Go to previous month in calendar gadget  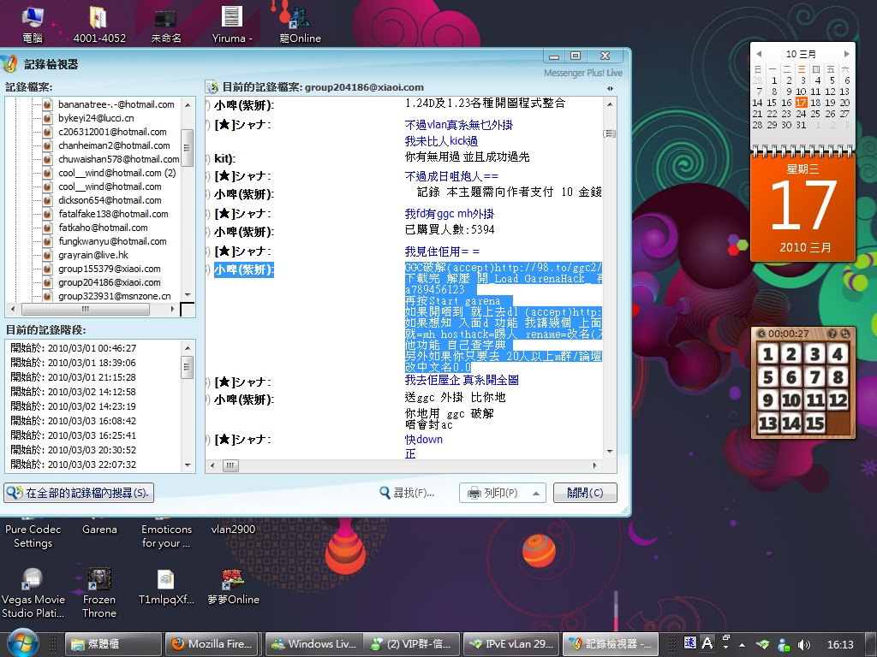(758, 54)
